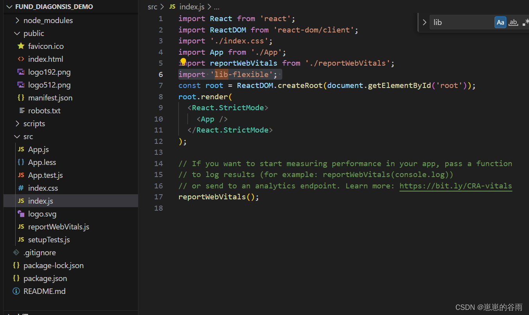The height and width of the screenshot is (315, 529).
Task: Expand the scripts folder
Action: click(17, 123)
